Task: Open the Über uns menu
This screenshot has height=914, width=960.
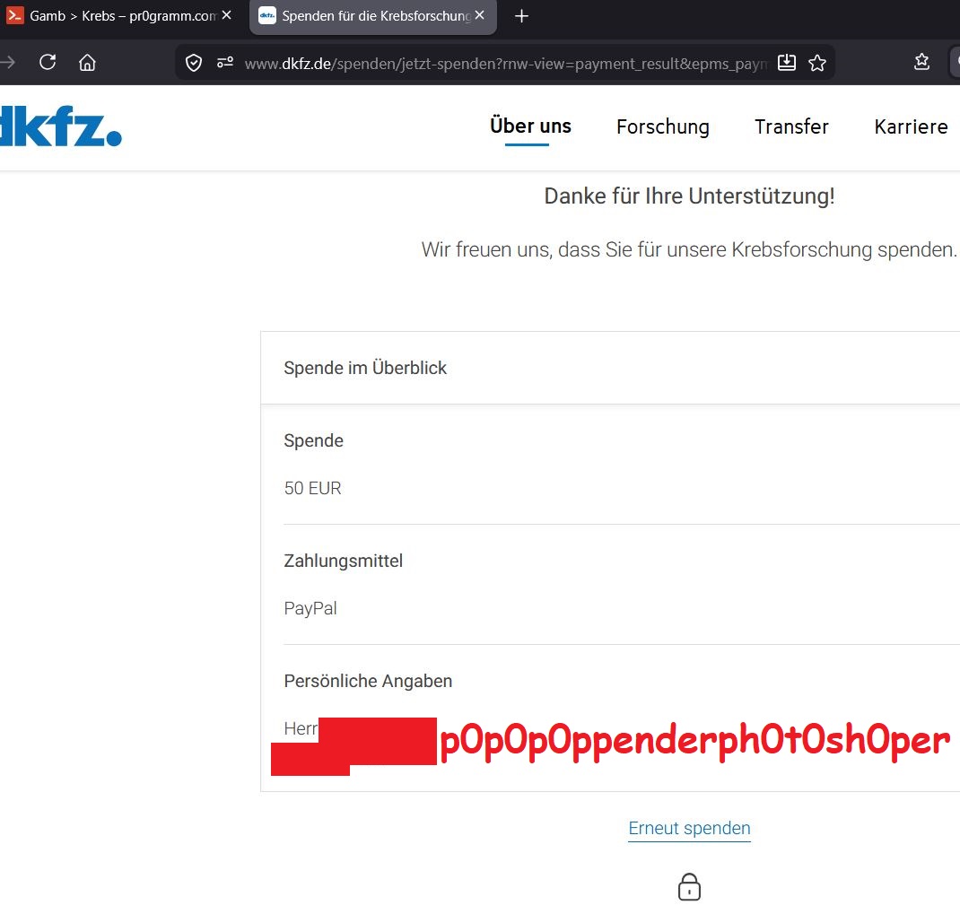Action: [530, 126]
